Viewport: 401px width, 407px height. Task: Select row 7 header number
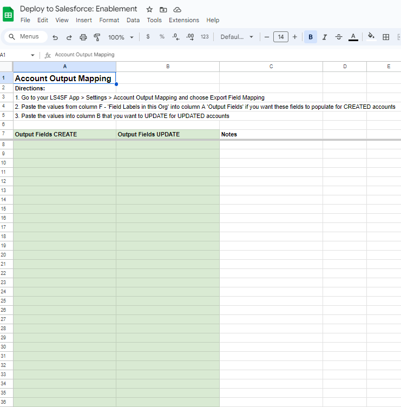6,134
